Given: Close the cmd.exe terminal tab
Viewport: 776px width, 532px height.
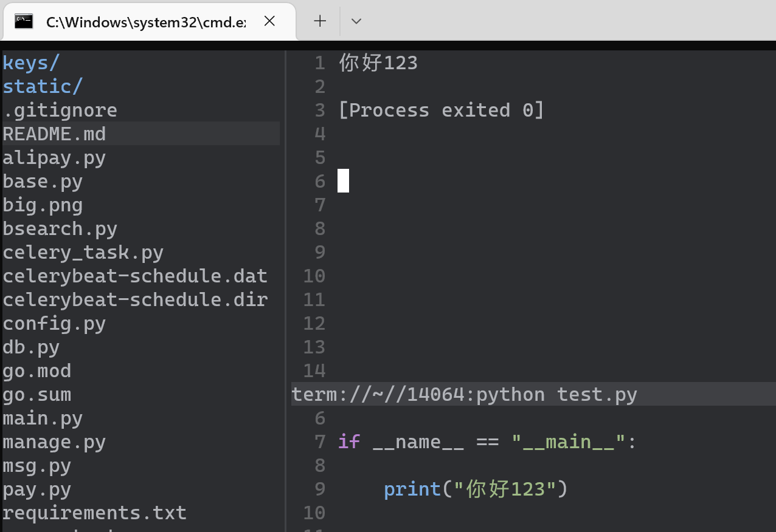Looking at the screenshot, I should click(269, 21).
